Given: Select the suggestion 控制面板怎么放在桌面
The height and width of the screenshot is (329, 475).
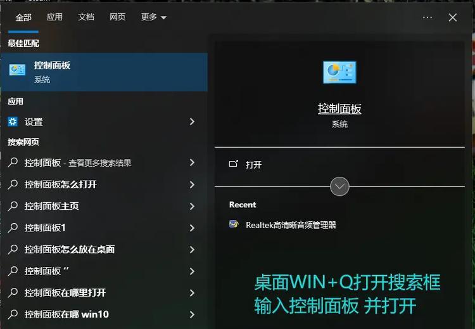Looking at the screenshot, I should 104,250.
